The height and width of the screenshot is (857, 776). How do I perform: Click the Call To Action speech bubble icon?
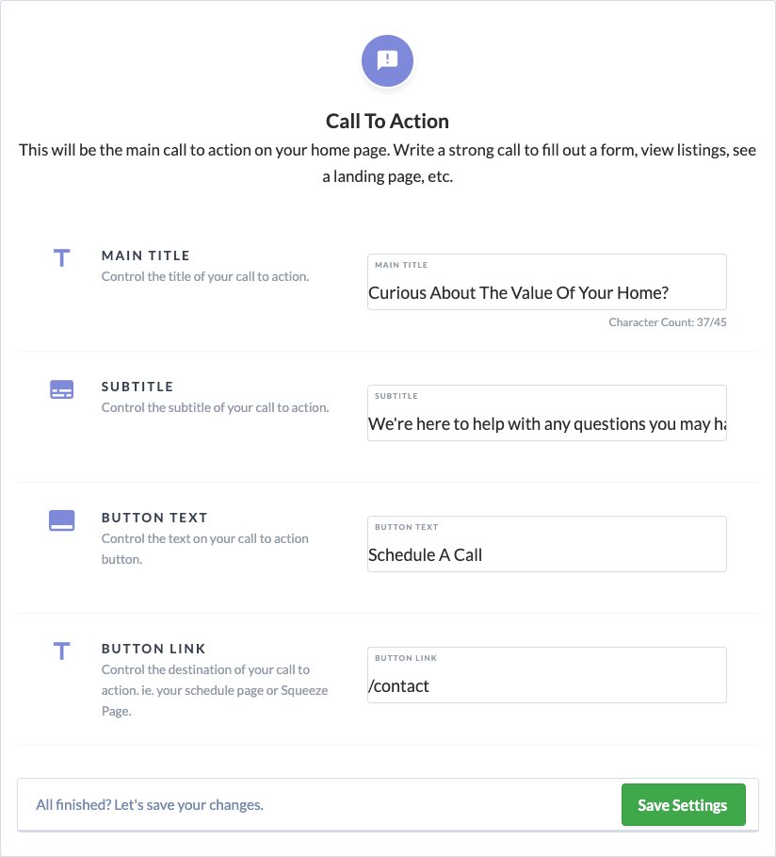387,60
